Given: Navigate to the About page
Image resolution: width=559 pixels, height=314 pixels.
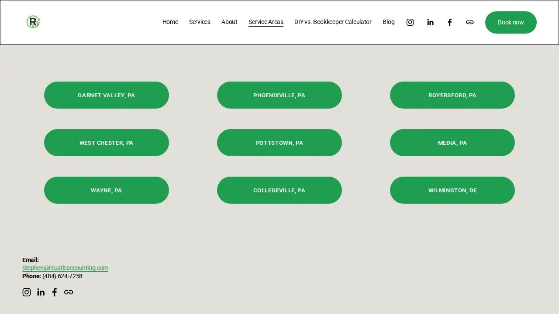Looking at the screenshot, I should point(229,22).
